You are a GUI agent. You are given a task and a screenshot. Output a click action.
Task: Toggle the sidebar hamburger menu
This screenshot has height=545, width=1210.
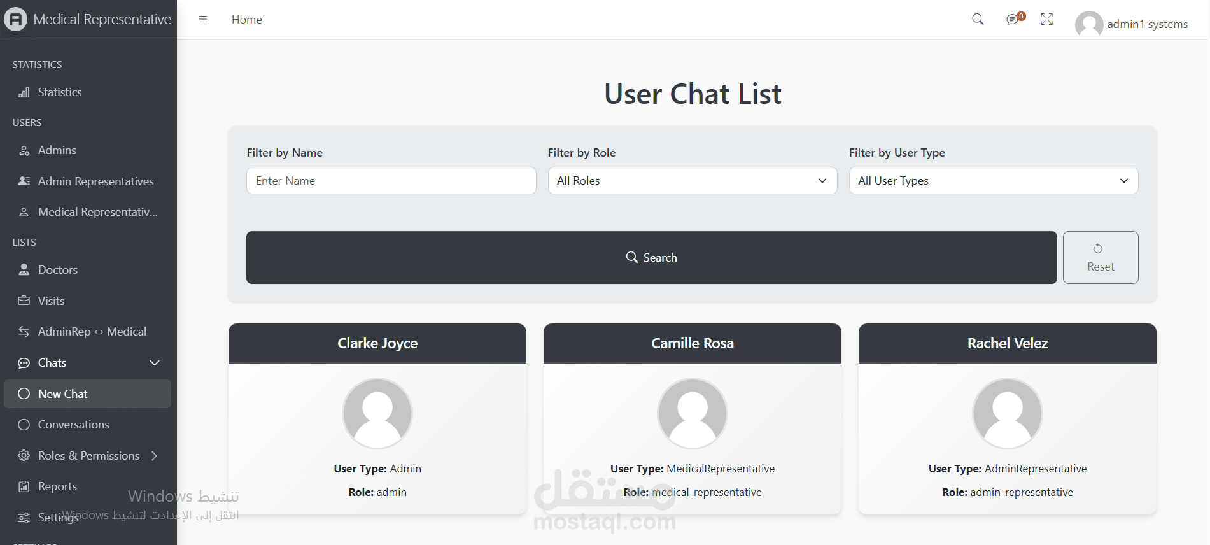coord(203,19)
